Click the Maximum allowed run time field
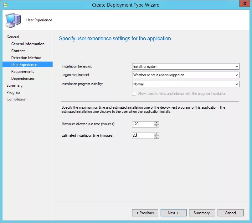This screenshot has height=223, width=252. [143, 124]
